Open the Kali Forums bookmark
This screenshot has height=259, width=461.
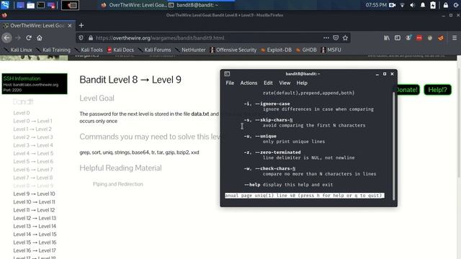coord(154,50)
